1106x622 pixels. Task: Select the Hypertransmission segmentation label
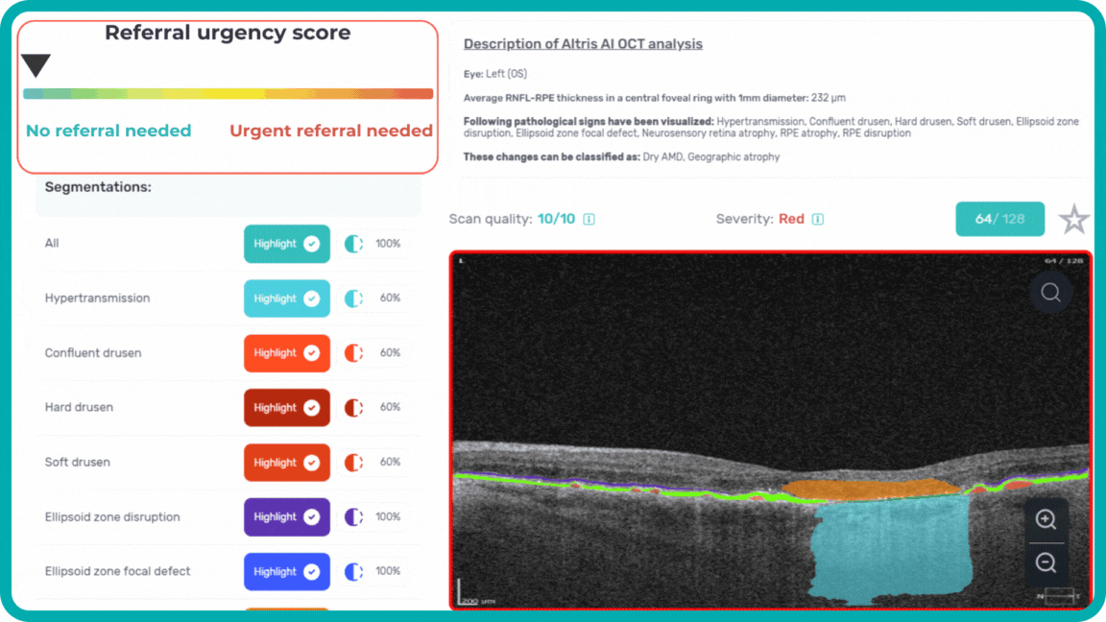(x=97, y=299)
